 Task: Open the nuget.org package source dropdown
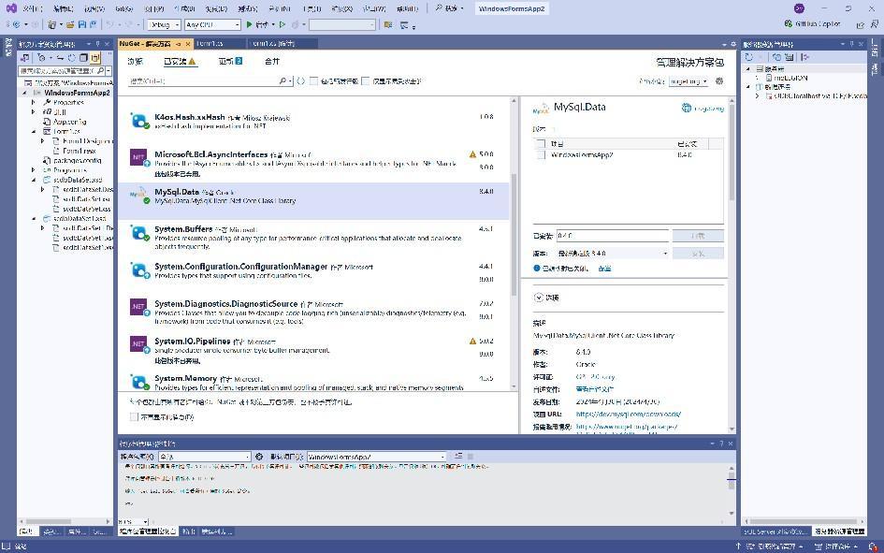(x=688, y=81)
